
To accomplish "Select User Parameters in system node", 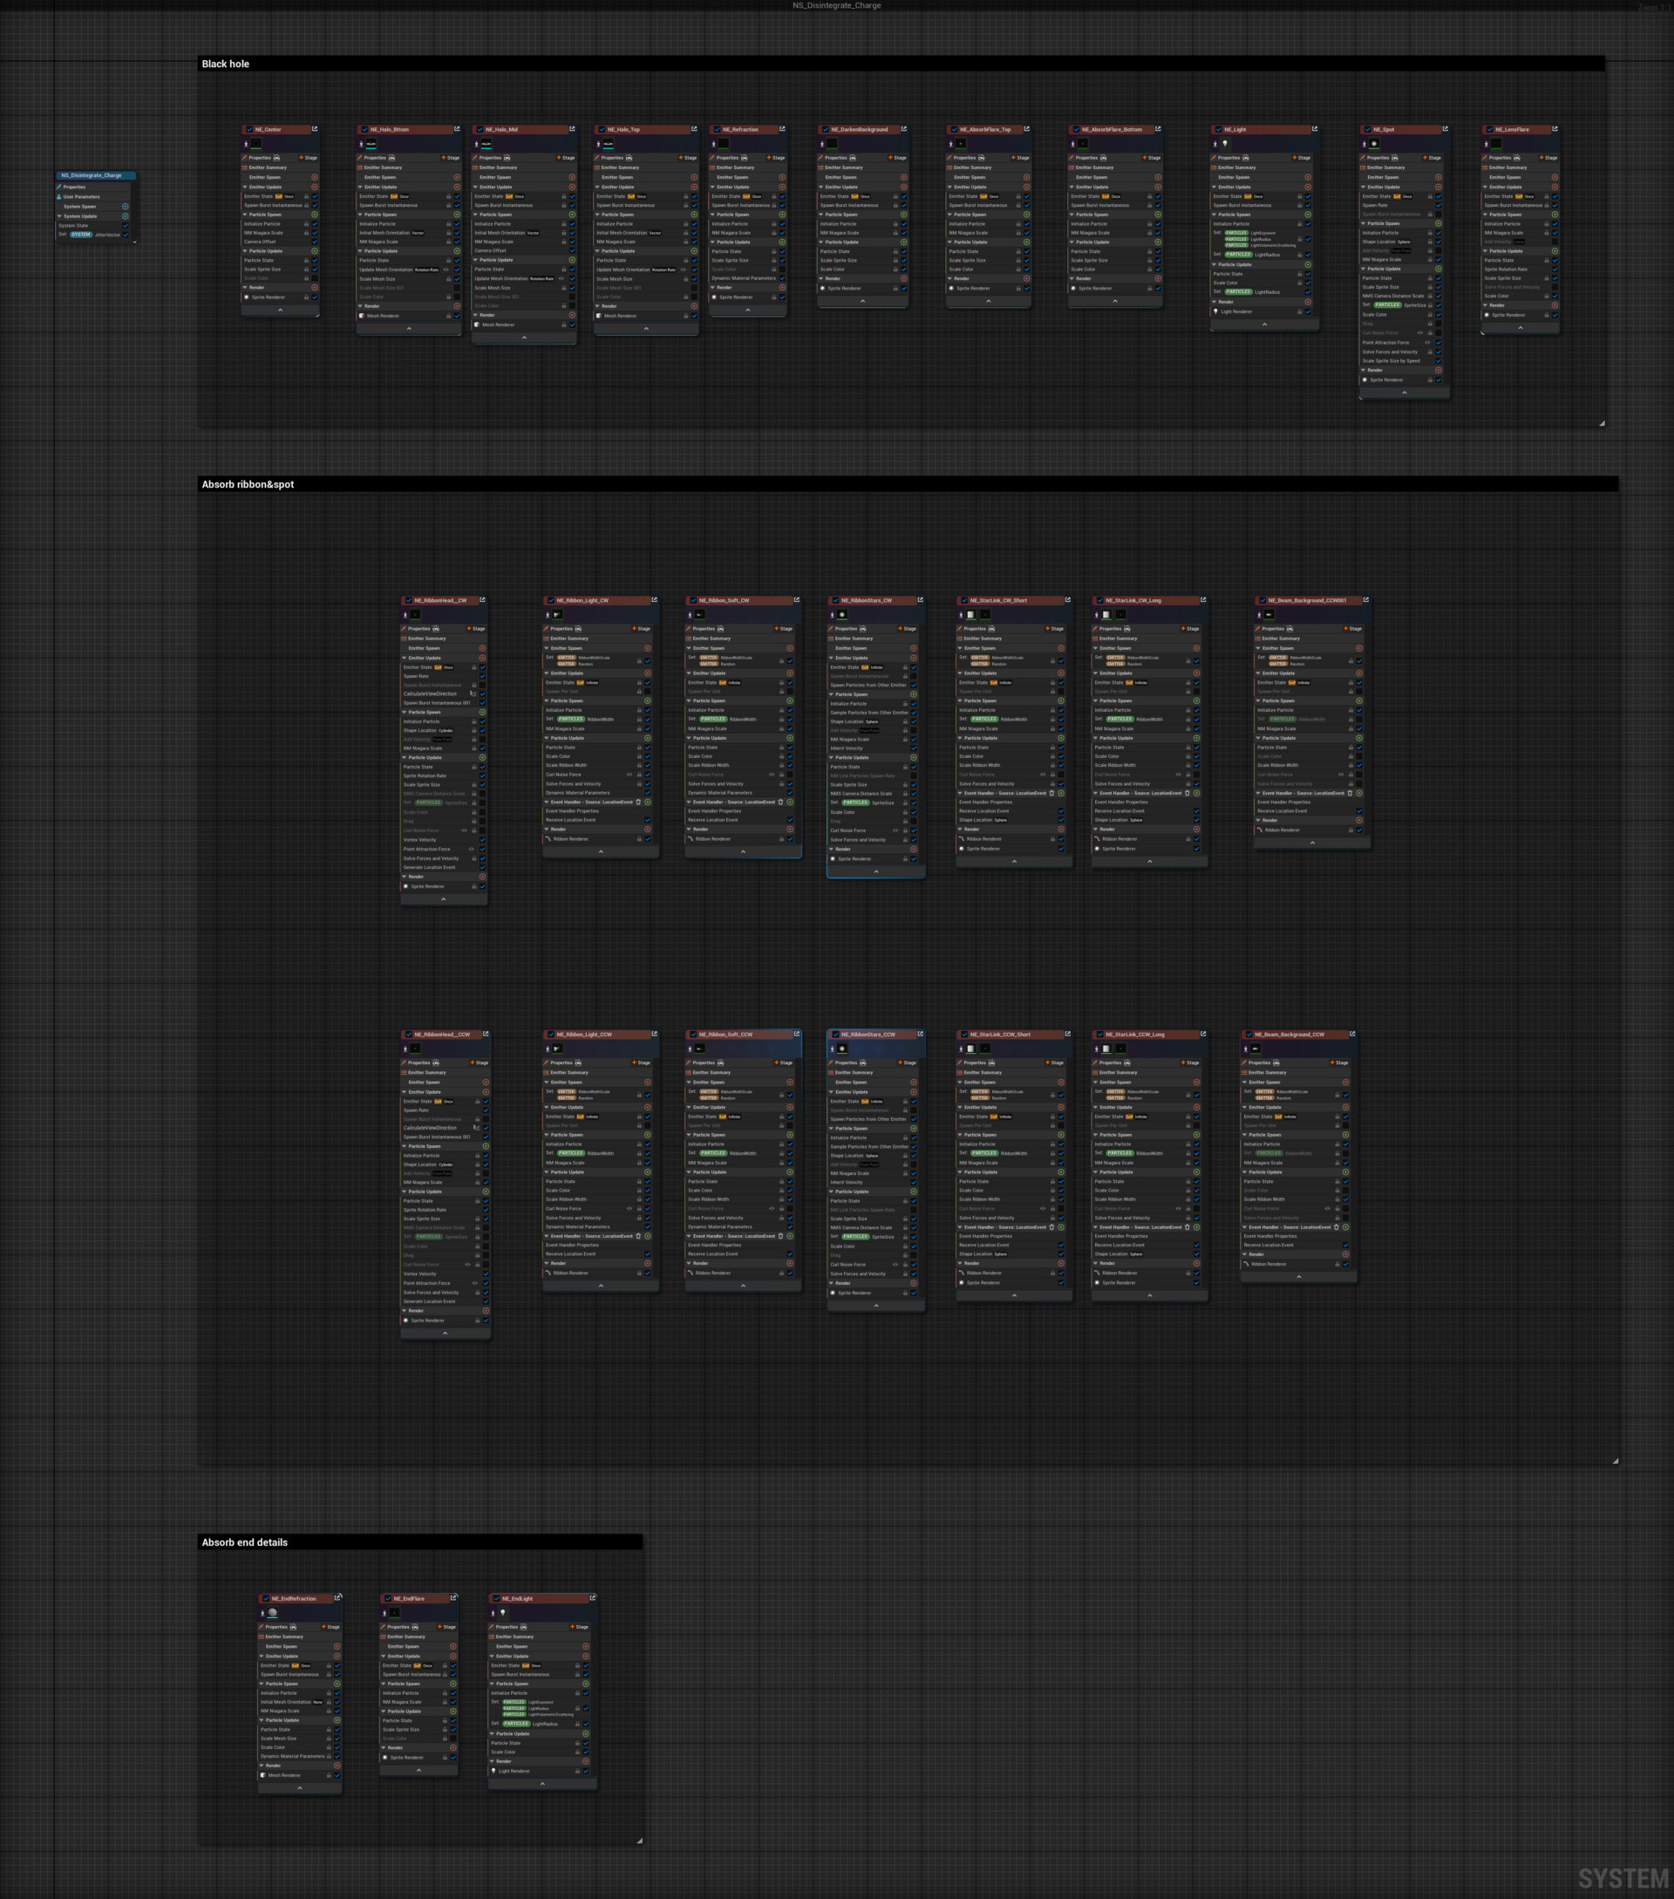I will tap(81, 197).
